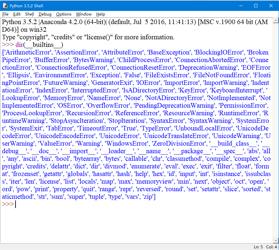
Task: Click '__build_class__' in the output
Action: pos(234,143)
